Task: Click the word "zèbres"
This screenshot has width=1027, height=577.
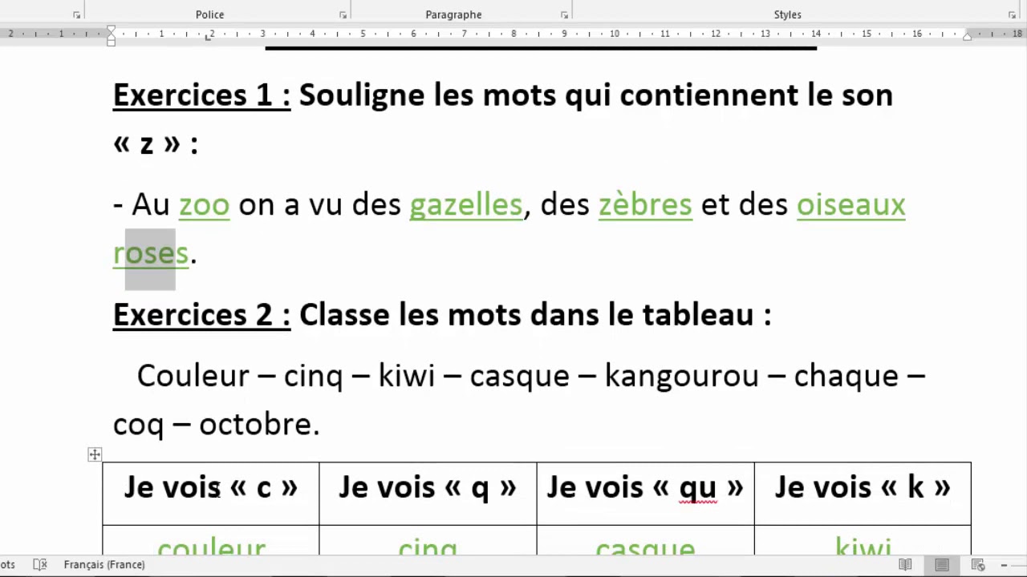Action: point(645,204)
